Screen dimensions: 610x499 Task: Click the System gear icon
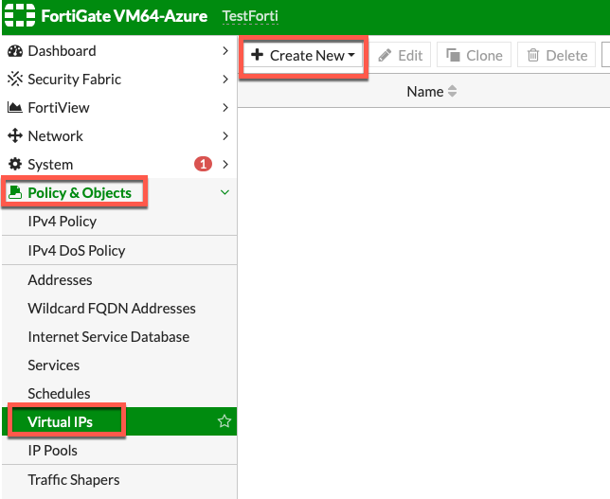[x=15, y=164]
